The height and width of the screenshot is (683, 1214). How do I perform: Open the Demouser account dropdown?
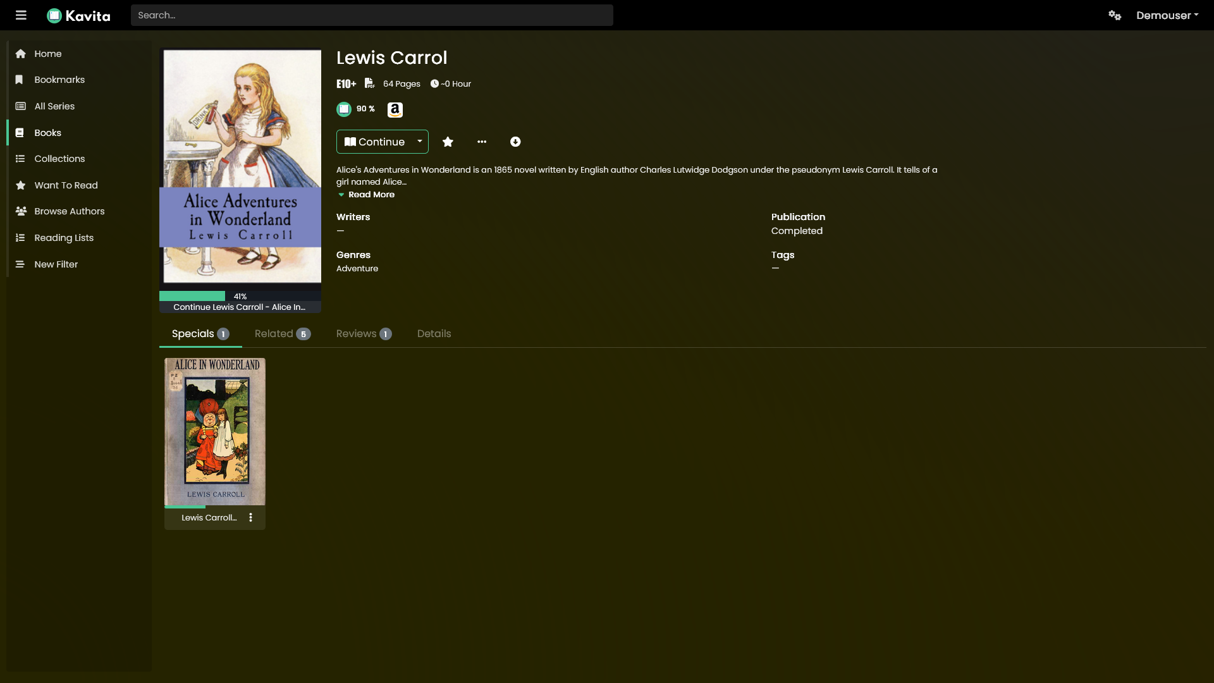click(x=1167, y=15)
